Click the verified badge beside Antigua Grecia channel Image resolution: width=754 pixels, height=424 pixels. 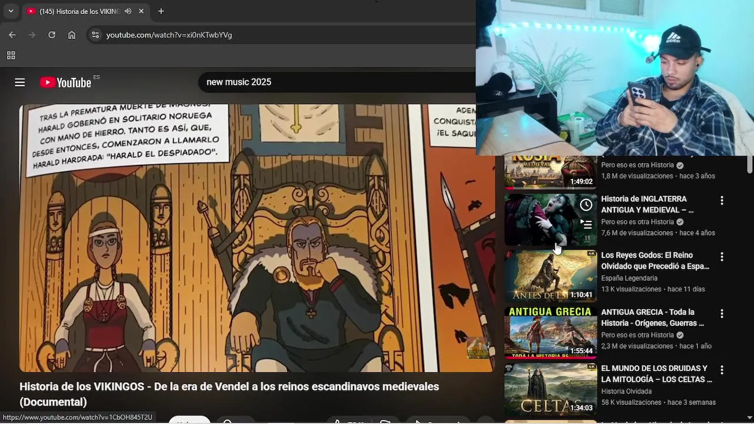tap(680, 335)
